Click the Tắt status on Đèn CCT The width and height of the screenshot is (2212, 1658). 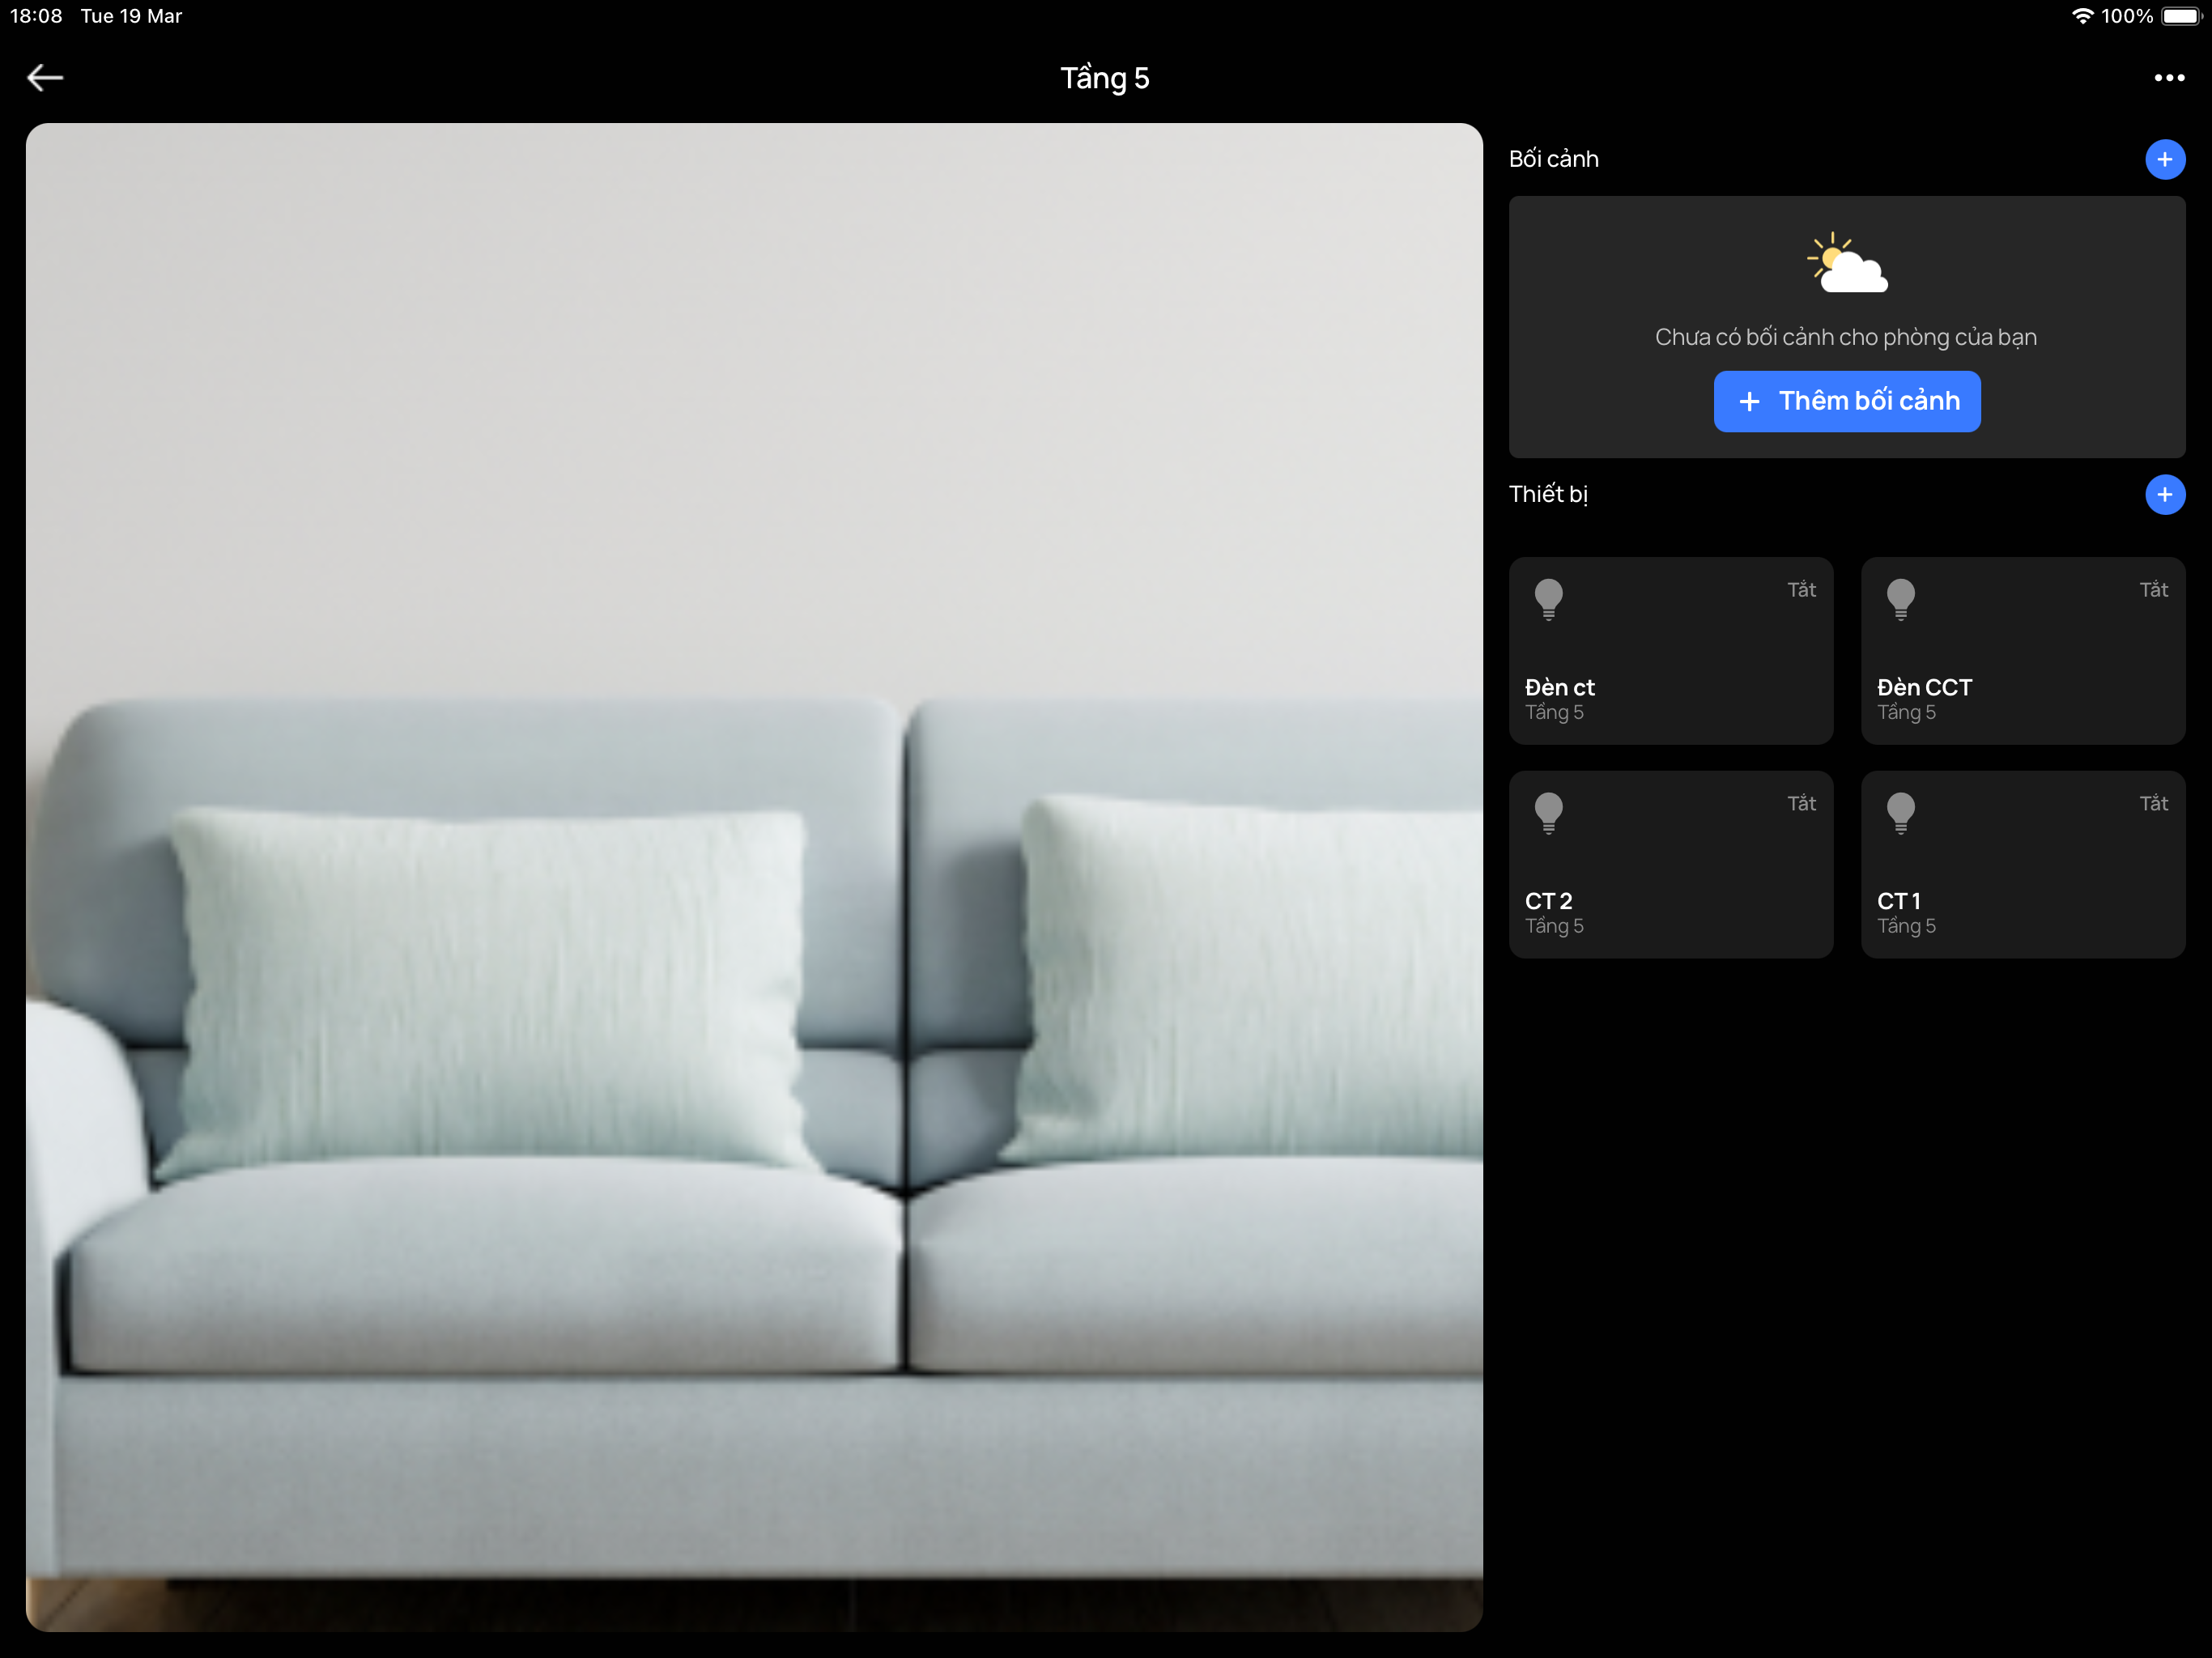(x=2153, y=590)
